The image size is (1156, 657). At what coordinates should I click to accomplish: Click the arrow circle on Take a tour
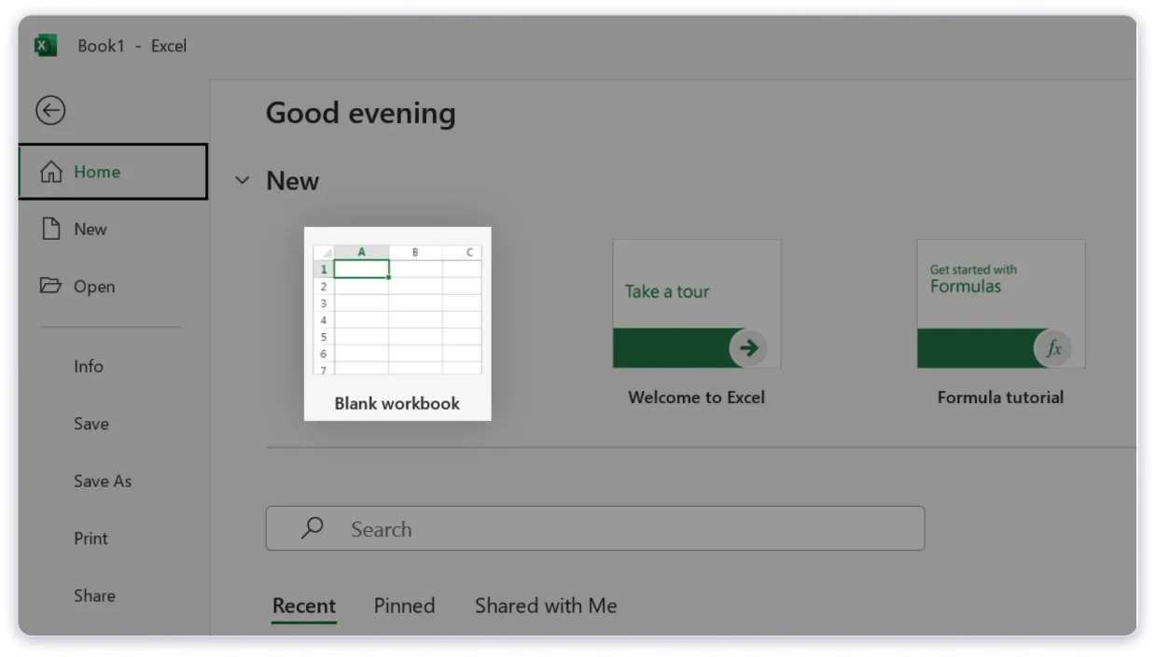tap(748, 348)
